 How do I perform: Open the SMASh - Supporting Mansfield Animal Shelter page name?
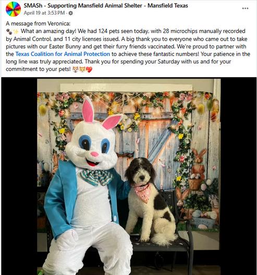(106, 6)
